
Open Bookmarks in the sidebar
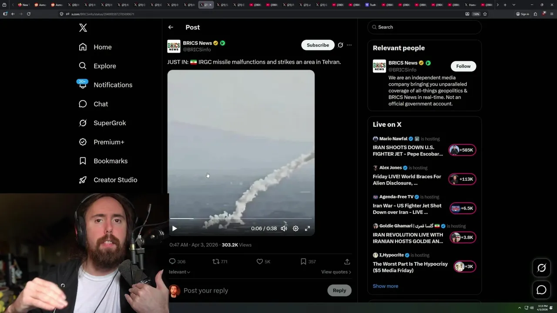click(103, 161)
